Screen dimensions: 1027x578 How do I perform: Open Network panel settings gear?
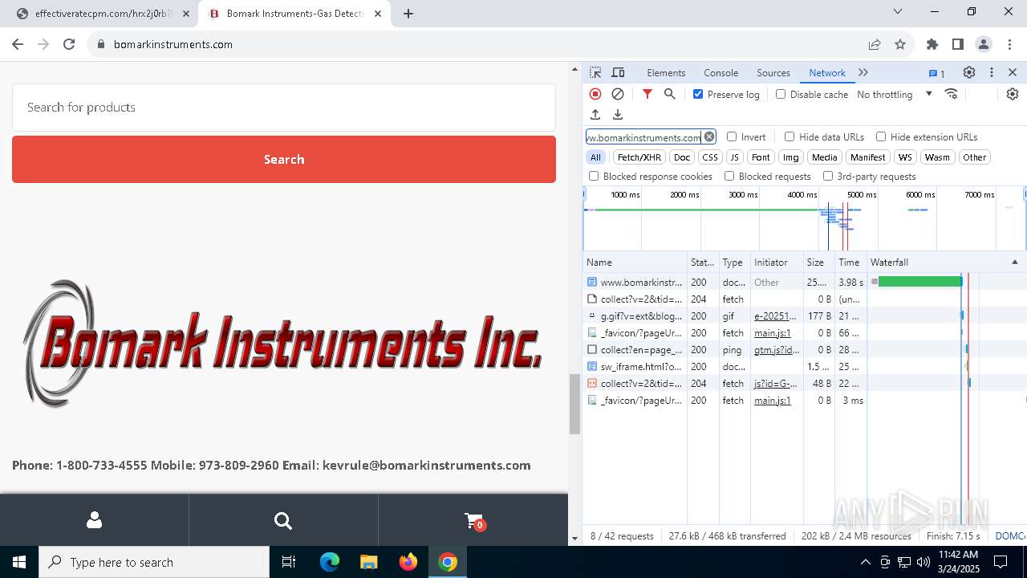pyautogui.click(x=1013, y=94)
